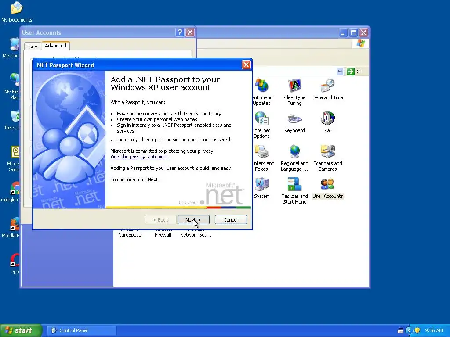Expand the Control Panel address dropdown
The image size is (450, 337).
click(340, 72)
